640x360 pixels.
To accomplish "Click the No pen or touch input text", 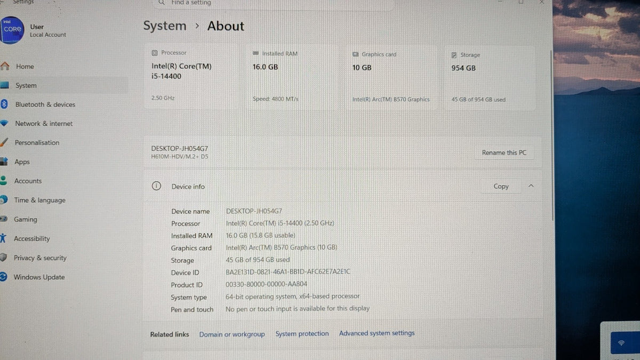I will pos(298,308).
